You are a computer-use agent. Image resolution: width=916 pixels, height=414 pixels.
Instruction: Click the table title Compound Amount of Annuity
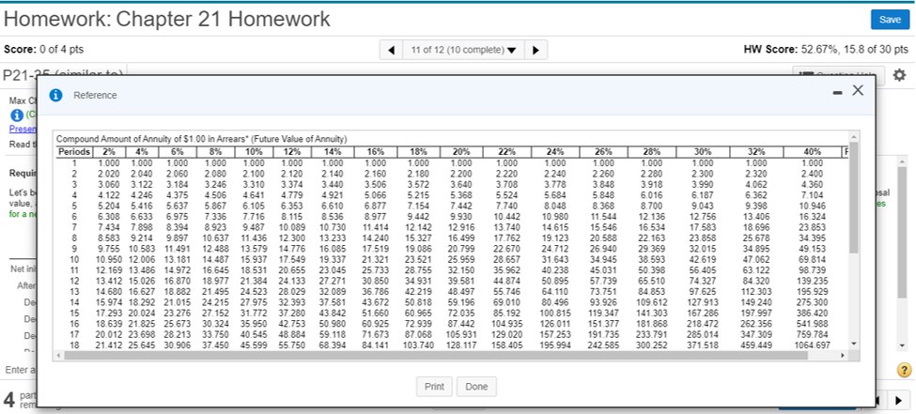pyautogui.click(x=202, y=139)
